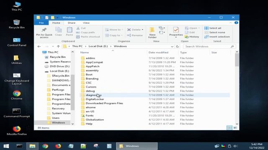Viewport: 268px width, 150px height.
Task: Open Mozilla Firefox desktop icon
Action: point(17,130)
